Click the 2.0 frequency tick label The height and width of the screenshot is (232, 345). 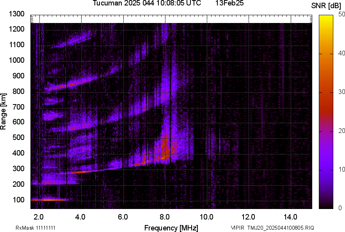[x=39, y=217]
